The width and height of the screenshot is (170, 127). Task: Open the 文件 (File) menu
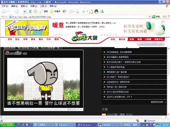click(5, 6)
